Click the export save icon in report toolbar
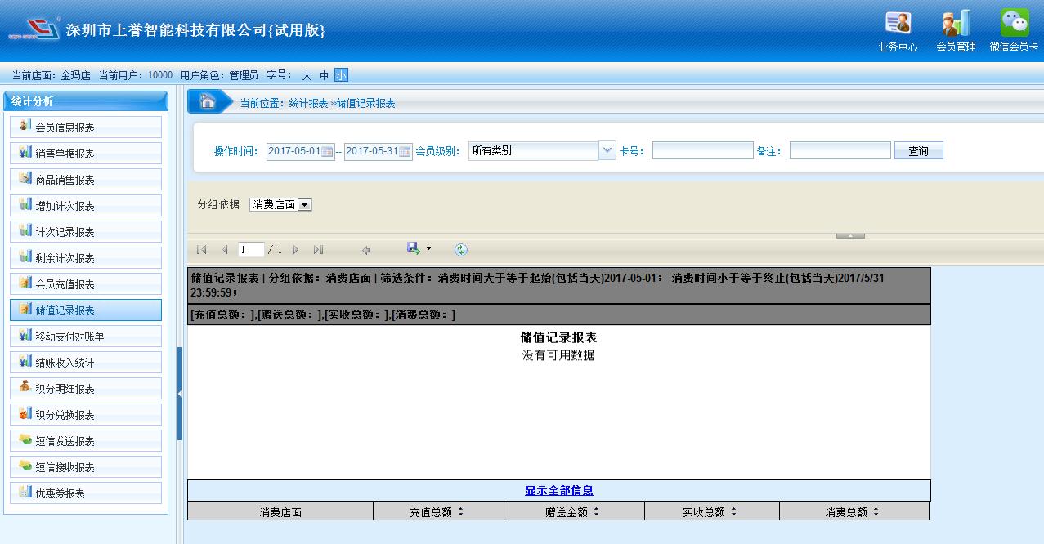 414,248
